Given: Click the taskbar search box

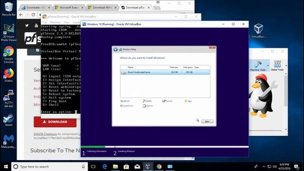Looking at the screenshot, I should tap(49, 167).
